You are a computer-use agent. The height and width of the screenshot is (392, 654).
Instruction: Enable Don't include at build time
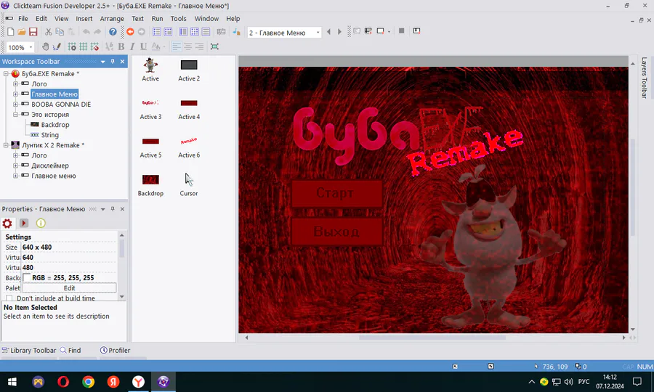[x=9, y=298]
